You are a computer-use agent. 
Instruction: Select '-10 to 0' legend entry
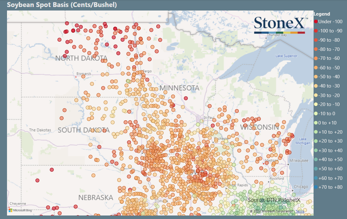point(325,114)
